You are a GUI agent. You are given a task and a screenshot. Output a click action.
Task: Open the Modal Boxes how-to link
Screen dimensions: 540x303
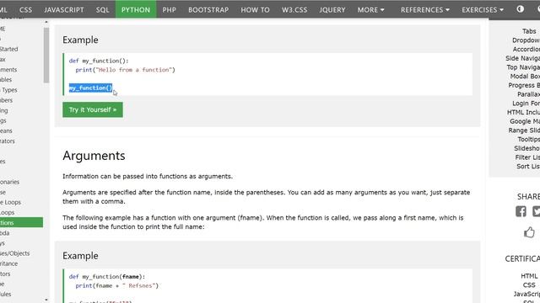tap(525, 77)
